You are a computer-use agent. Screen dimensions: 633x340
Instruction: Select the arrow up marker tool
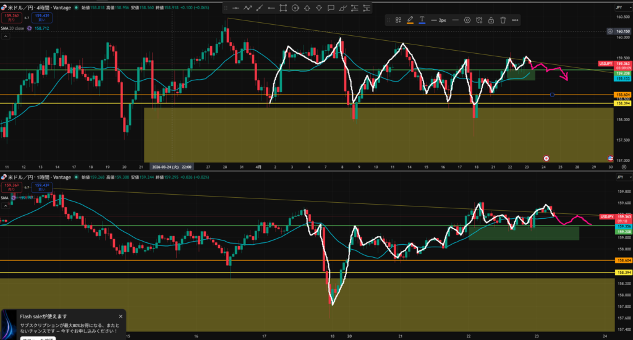[x=307, y=8]
